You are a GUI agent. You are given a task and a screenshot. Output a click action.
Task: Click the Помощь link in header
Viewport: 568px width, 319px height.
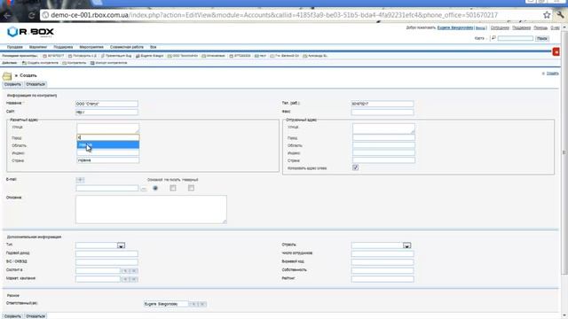pyautogui.click(x=540, y=27)
